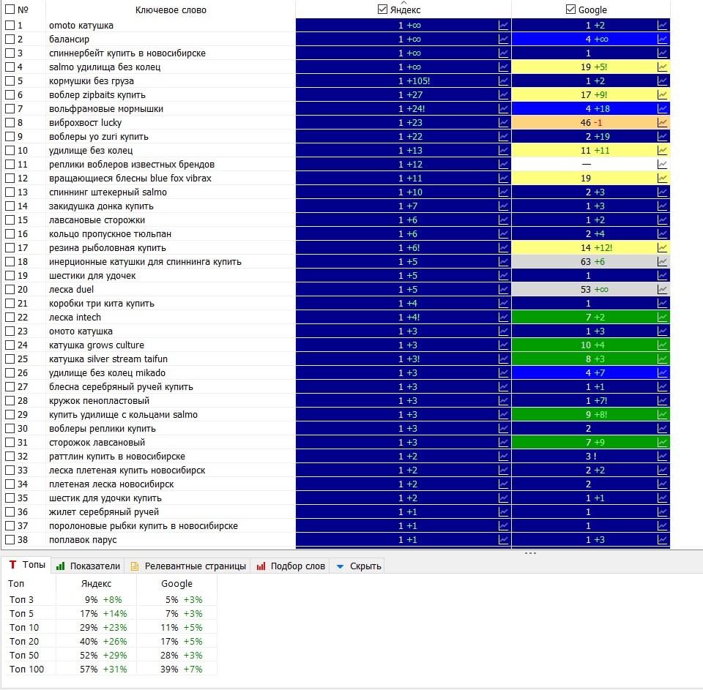Sort by Ключевое слово column header

click(x=171, y=10)
